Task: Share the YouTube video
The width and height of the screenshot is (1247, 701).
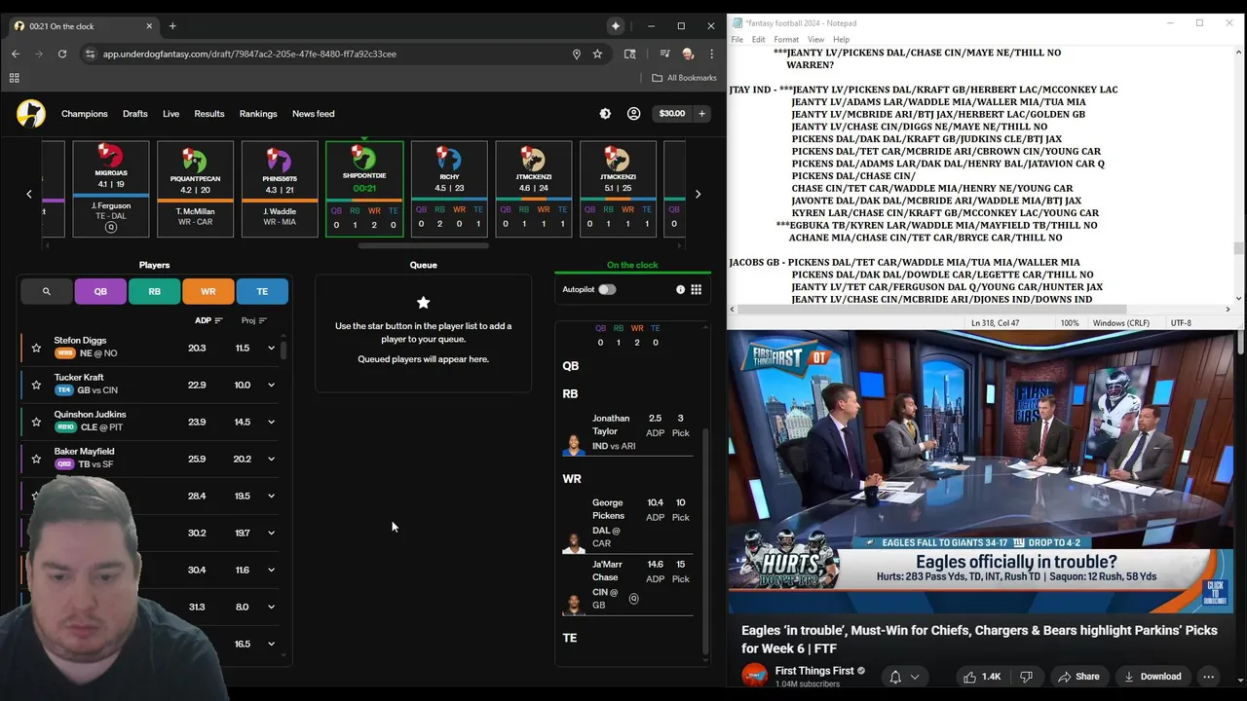Action: (1078, 677)
